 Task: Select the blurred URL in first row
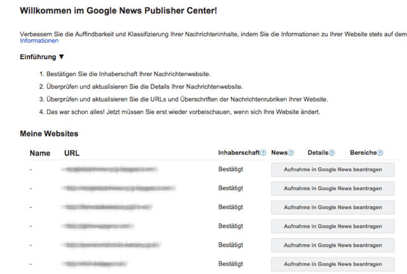click(x=109, y=170)
